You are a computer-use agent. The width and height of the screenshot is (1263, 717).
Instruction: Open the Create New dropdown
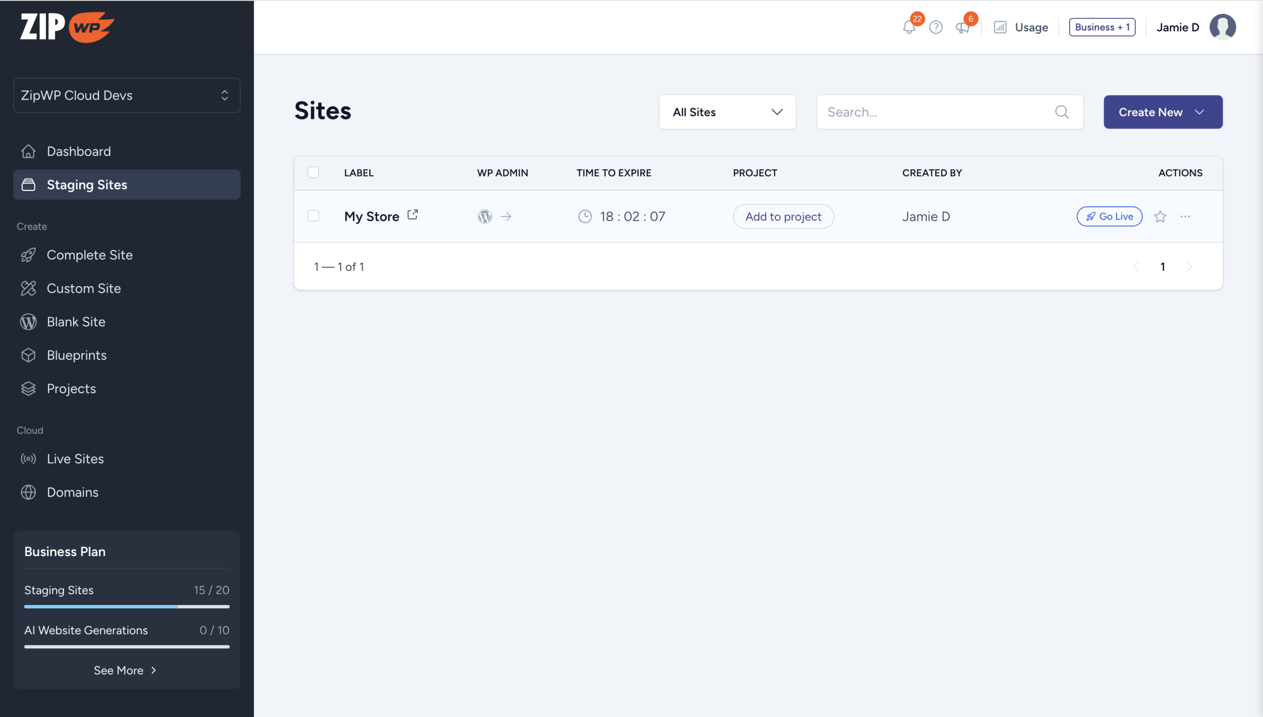1162,113
